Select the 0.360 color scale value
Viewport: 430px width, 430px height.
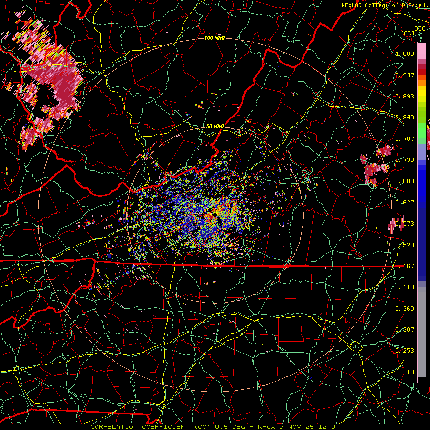tap(405, 309)
